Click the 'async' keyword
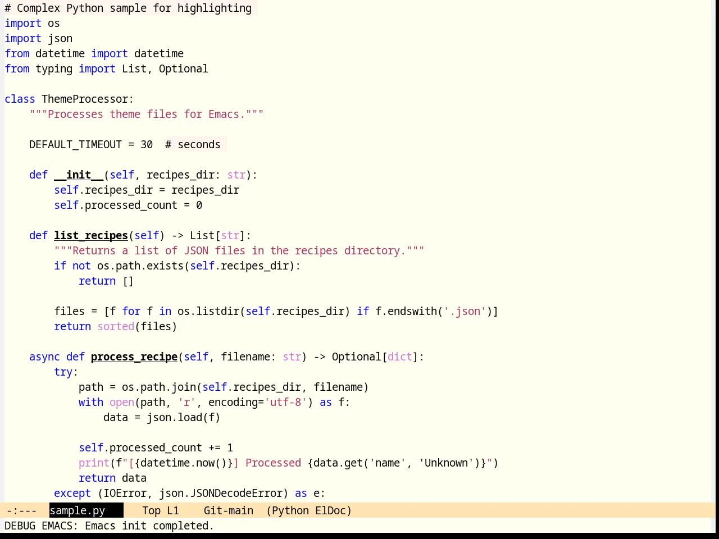Screen dimensions: 719x539 click(x=44, y=357)
